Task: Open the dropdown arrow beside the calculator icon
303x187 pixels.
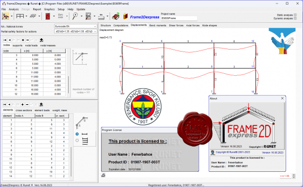Action: [x=54, y=16]
